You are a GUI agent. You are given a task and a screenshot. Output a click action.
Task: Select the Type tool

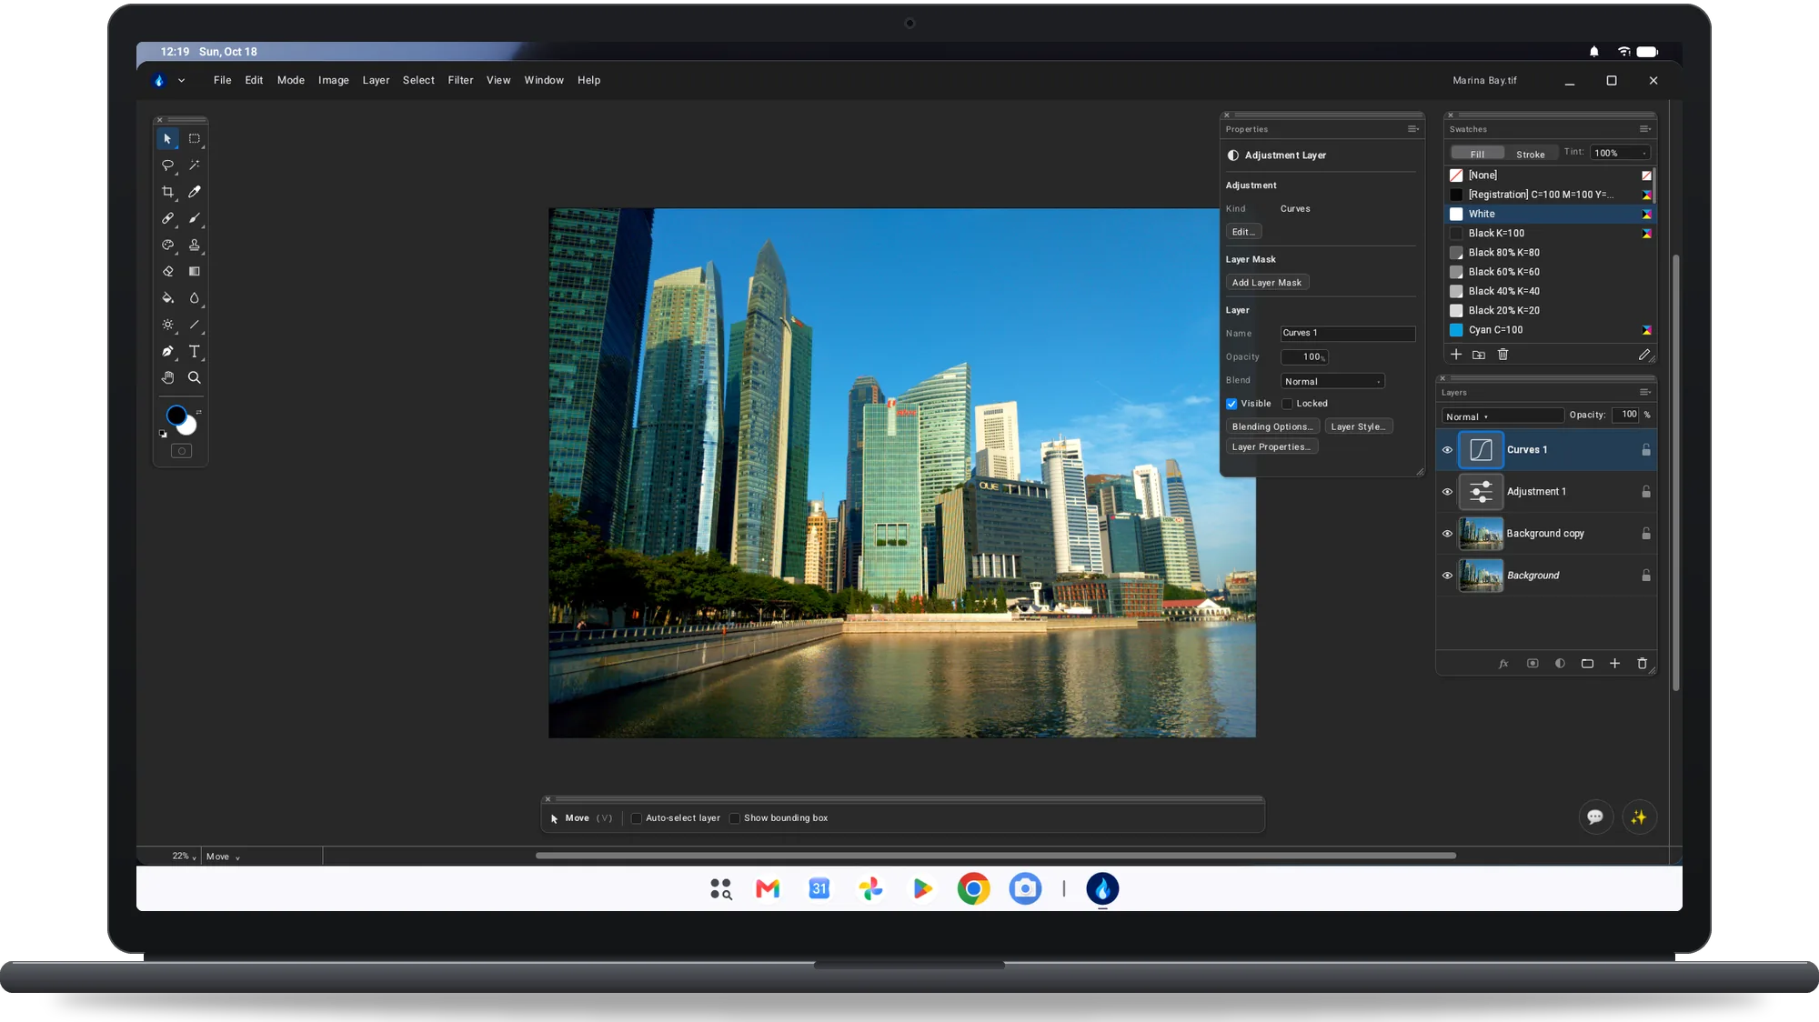(194, 351)
